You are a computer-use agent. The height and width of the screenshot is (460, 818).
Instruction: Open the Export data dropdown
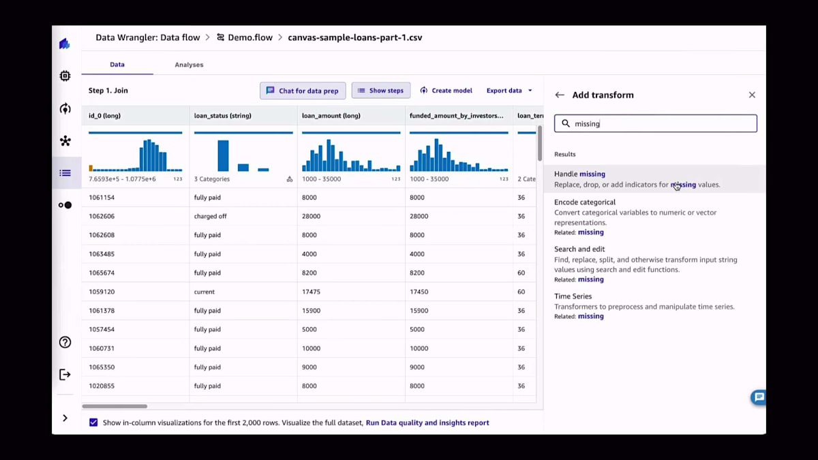pos(509,91)
